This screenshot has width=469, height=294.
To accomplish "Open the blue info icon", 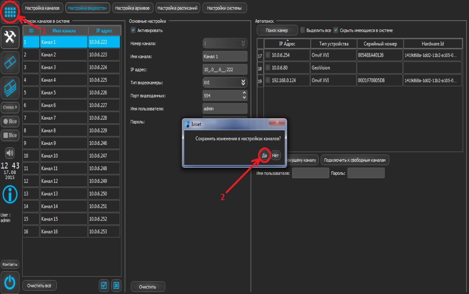I will tap(10, 194).
